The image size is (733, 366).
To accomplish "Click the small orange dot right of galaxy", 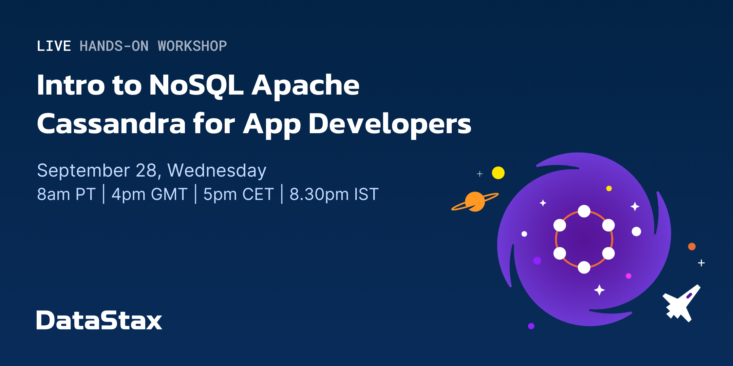I will pyautogui.click(x=692, y=246).
